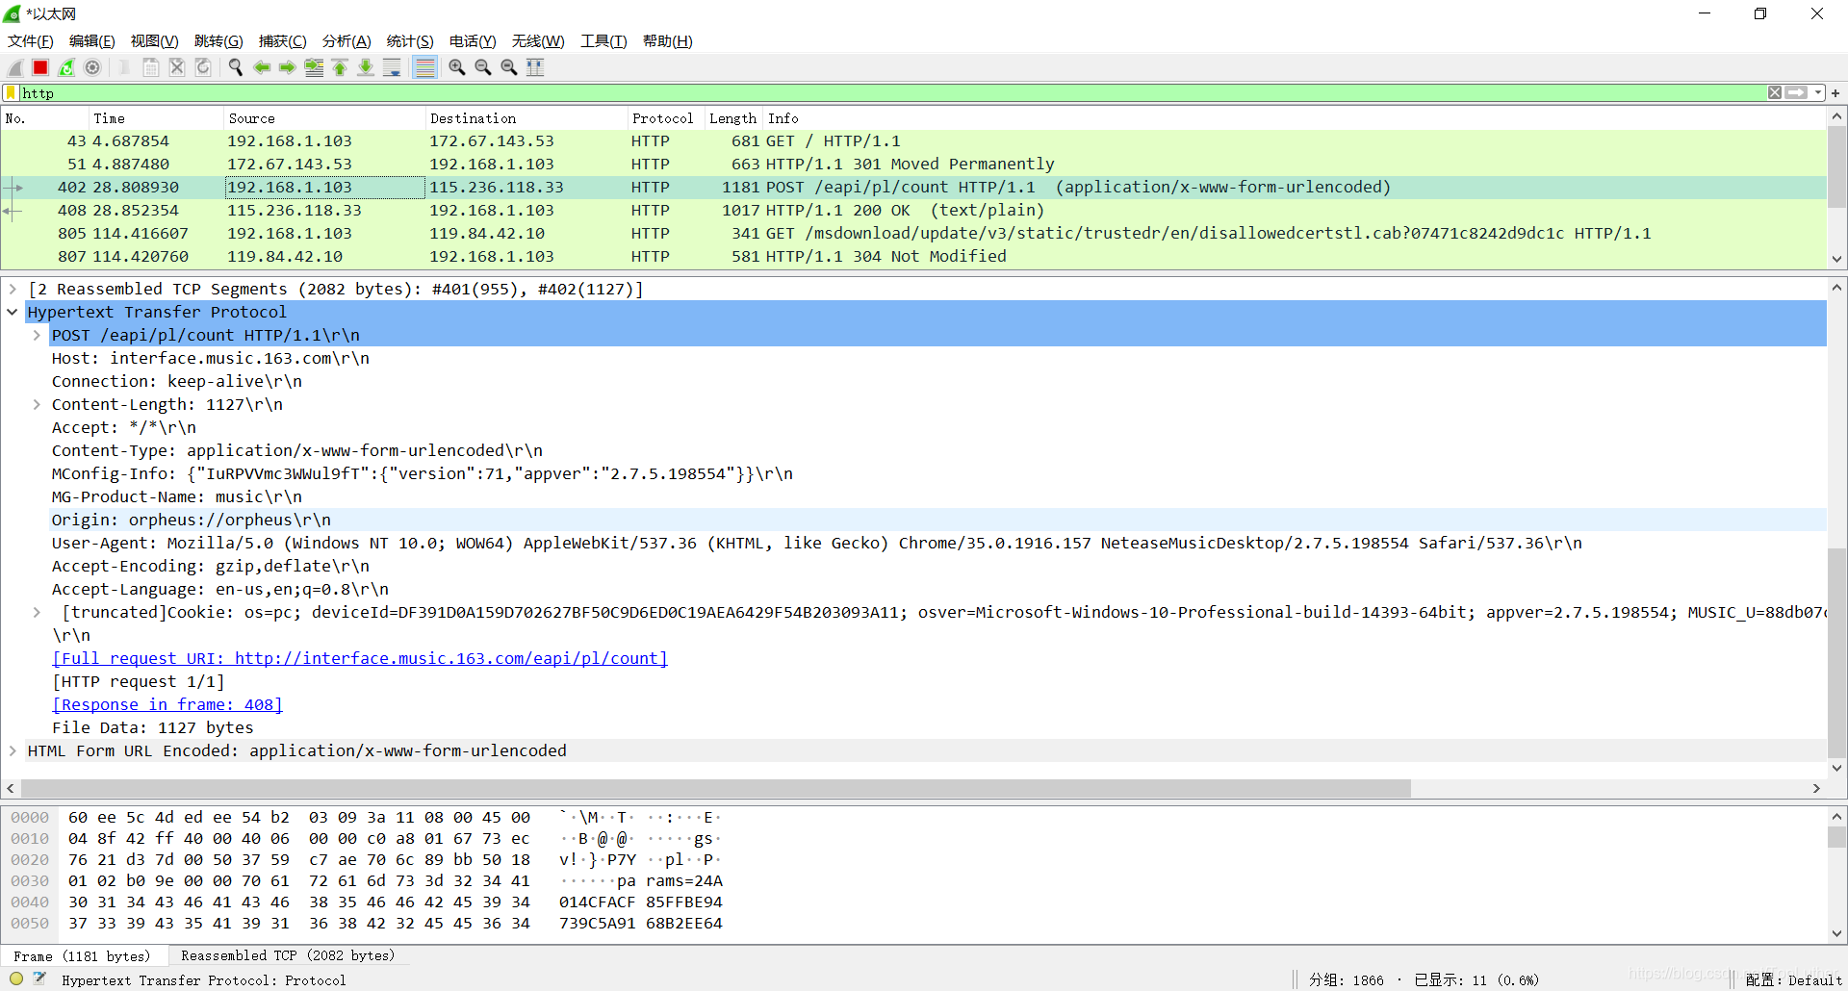Stop the running packet capture
The width and height of the screenshot is (1848, 991).
pos(40,67)
